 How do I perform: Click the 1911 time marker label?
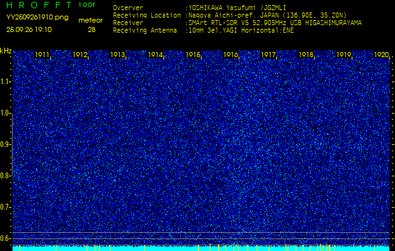click(x=42, y=55)
